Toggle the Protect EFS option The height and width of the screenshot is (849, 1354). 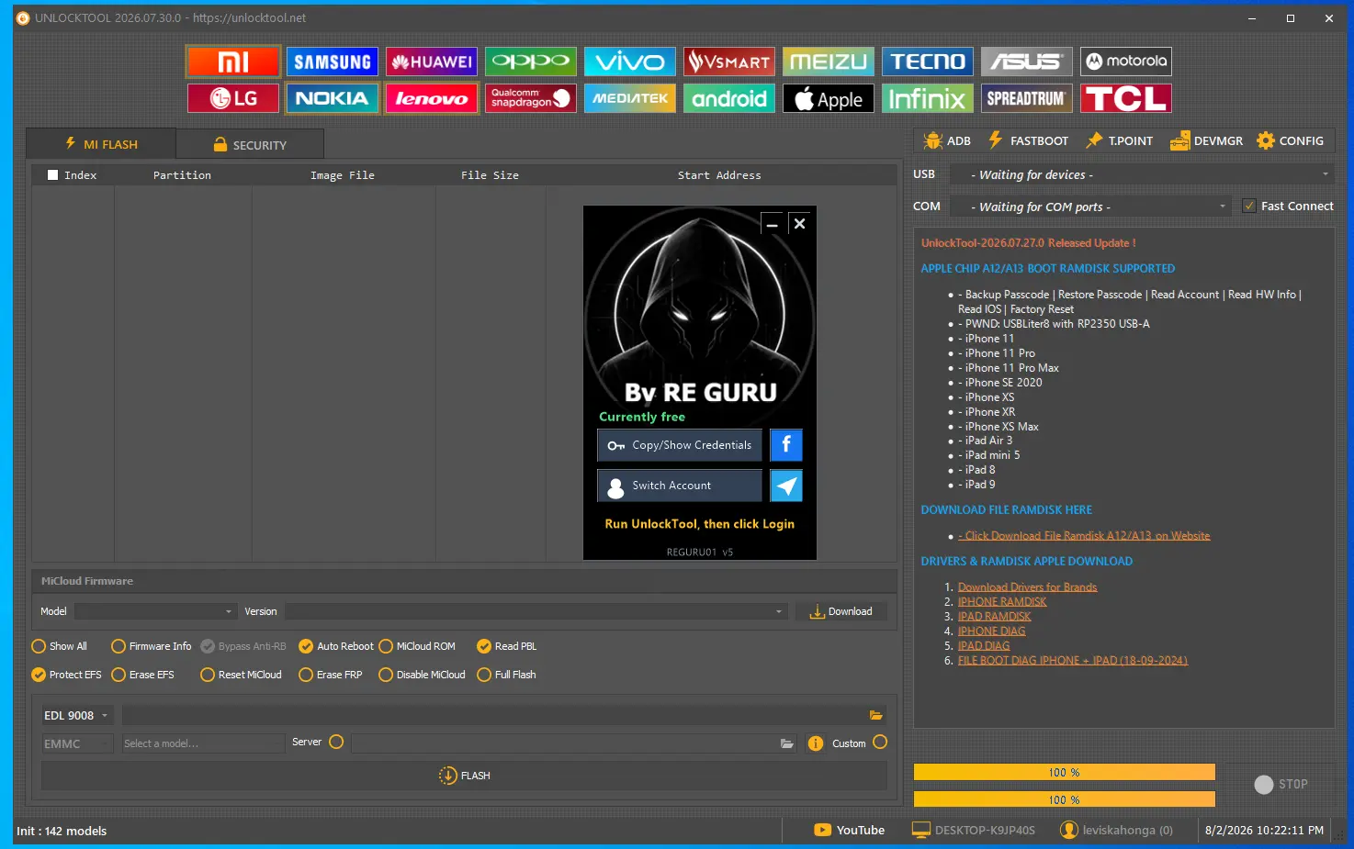[x=66, y=675]
